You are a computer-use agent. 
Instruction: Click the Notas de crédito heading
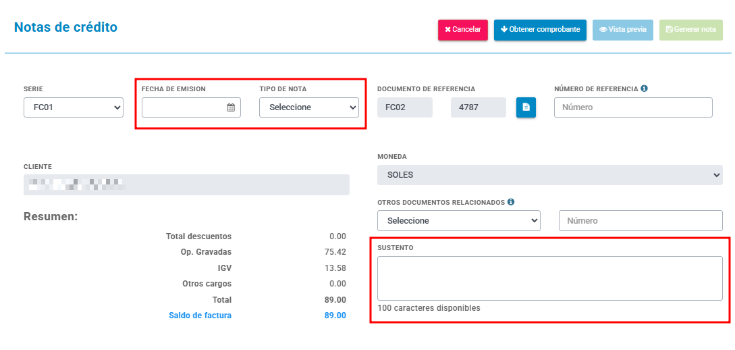pos(65,27)
